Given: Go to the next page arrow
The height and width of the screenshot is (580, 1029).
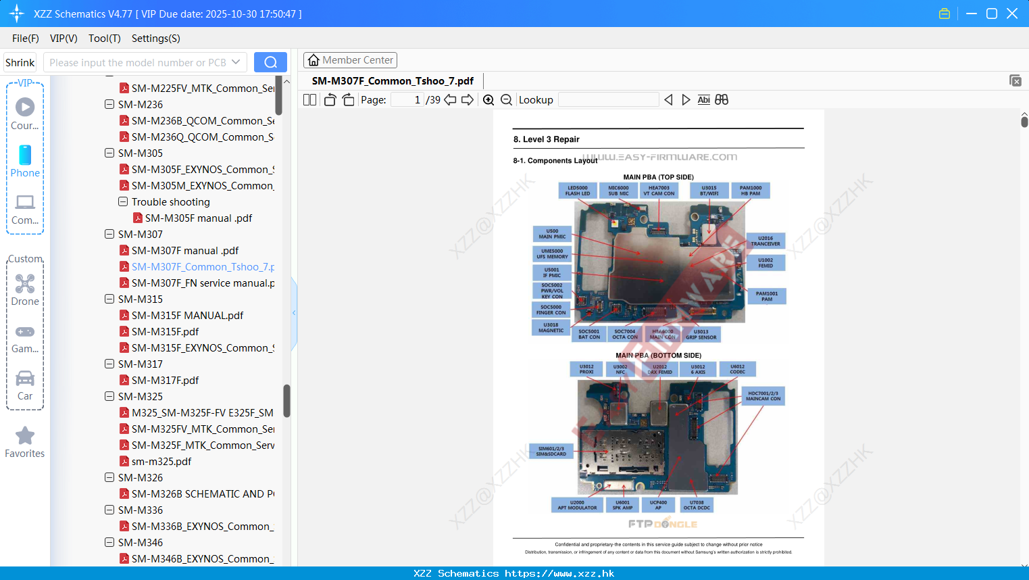Looking at the screenshot, I should [468, 100].
